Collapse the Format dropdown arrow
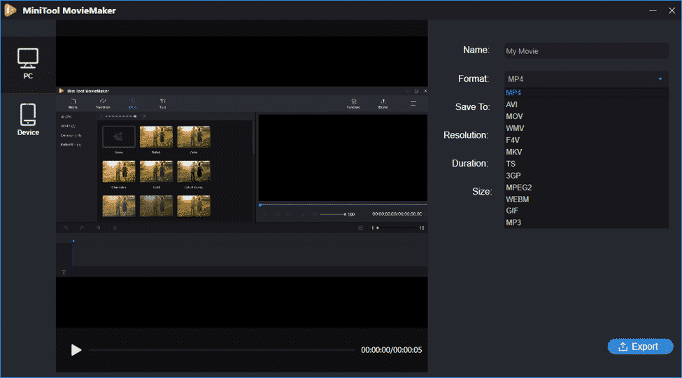Image resolution: width=682 pixels, height=378 pixels. tap(660, 79)
